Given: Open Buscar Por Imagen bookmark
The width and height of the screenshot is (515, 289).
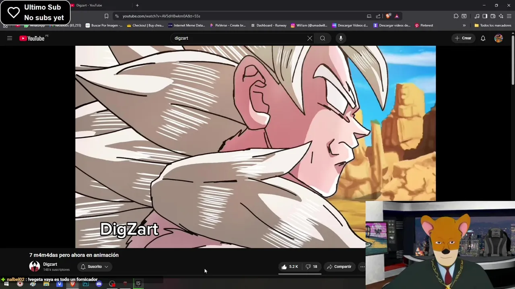Looking at the screenshot, I should (x=104, y=25).
